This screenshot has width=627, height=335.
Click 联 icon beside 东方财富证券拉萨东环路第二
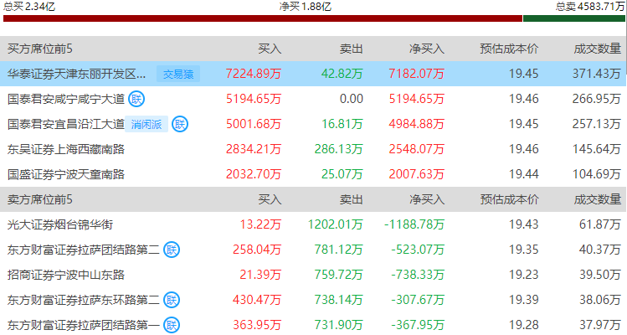[x=172, y=300]
